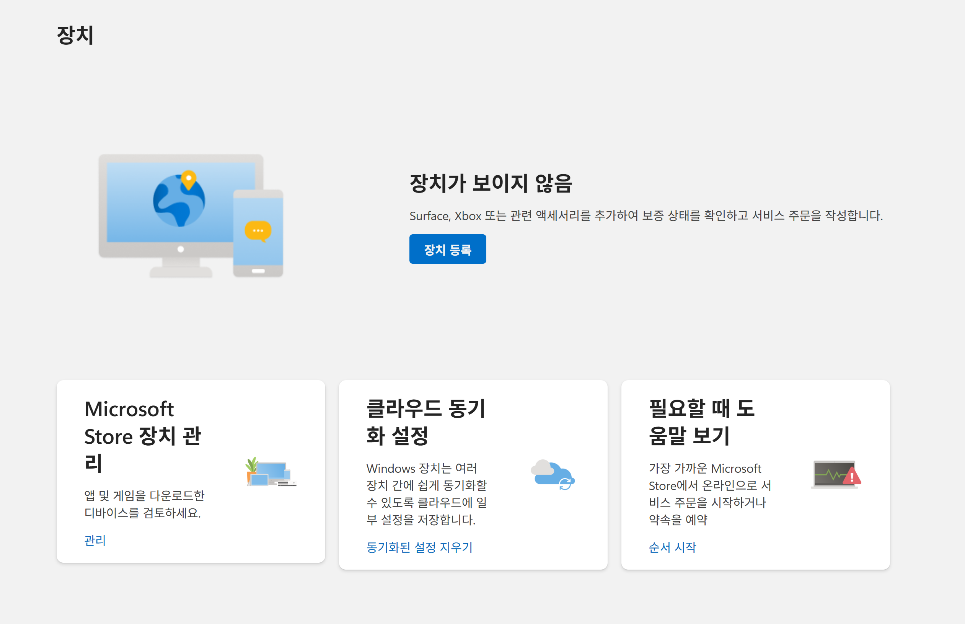Image resolution: width=965 pixels, height=624 pixels.
Task: Click the Microsoft Store 장치 관리 card title
Action: tap(143, 436)
